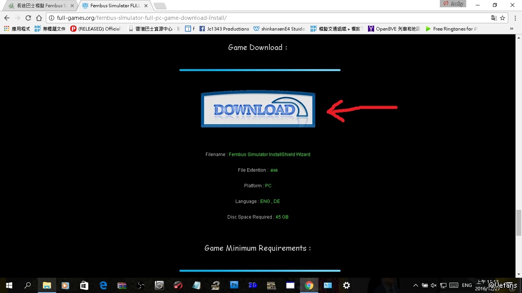The height and width of the screenshot is (293, 522).
Task: Open the 無標題文件 bookmark
Action: tap(50, 29)
